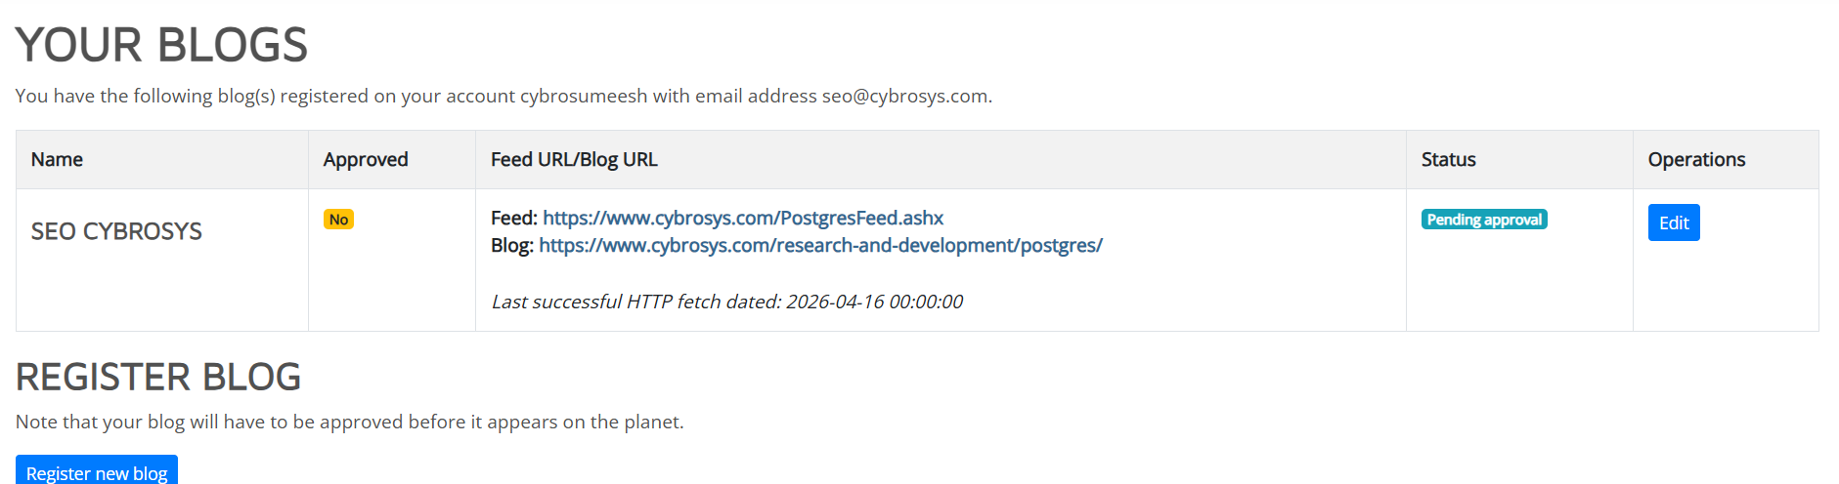The width and height of the screenshot is (1839, 484).
Task: Click the cybrosumeesh account name text
Action: tap(583, 96)
